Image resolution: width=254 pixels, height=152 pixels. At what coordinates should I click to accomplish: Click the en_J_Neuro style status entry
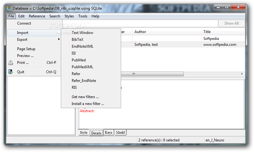click(215, 140)
